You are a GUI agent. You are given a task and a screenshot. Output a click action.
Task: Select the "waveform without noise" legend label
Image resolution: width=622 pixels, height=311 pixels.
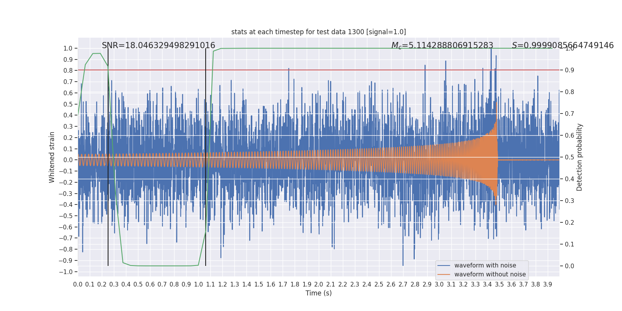click(x=490, y=274)
